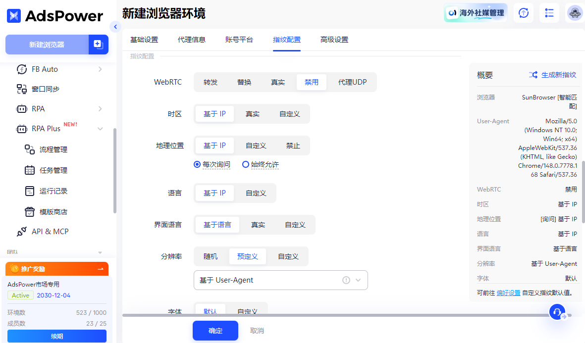
Task: Click the 窗口同步 sidebar icon
Action: (22, 89)
